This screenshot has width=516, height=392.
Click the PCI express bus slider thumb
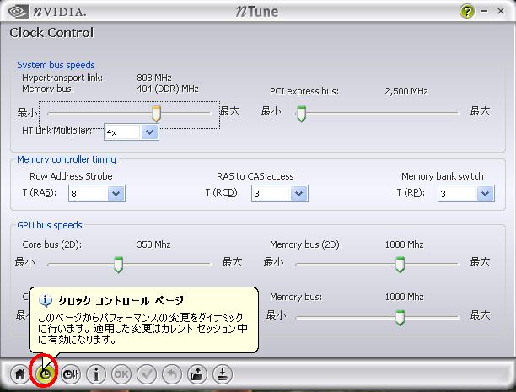point(301,114)
